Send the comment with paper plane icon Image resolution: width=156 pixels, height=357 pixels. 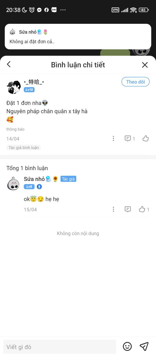pyautogui.click(x=144, y=347)
